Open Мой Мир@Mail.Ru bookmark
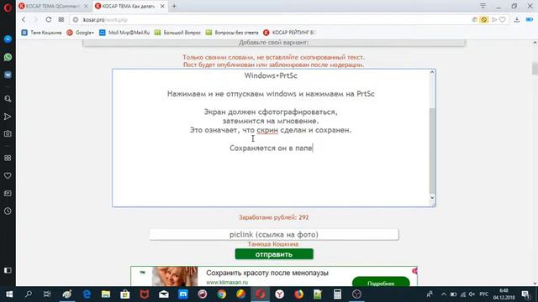 124,33
